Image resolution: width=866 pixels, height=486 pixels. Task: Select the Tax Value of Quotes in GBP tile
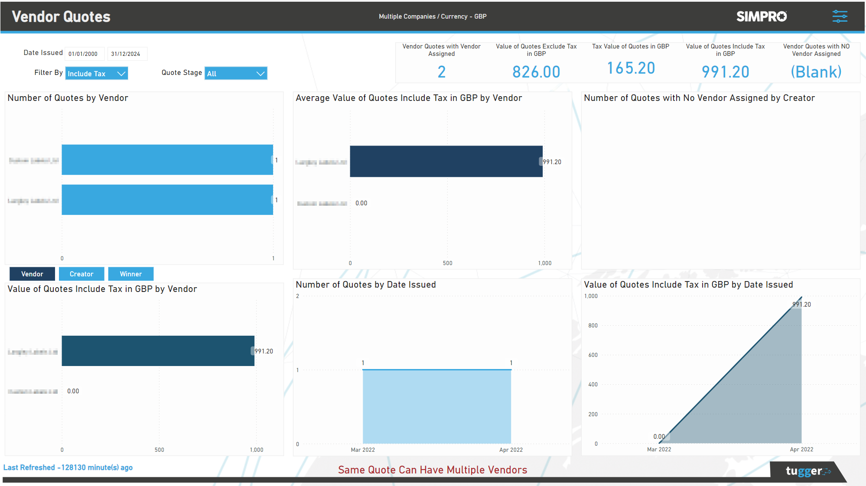coord(630,61)
